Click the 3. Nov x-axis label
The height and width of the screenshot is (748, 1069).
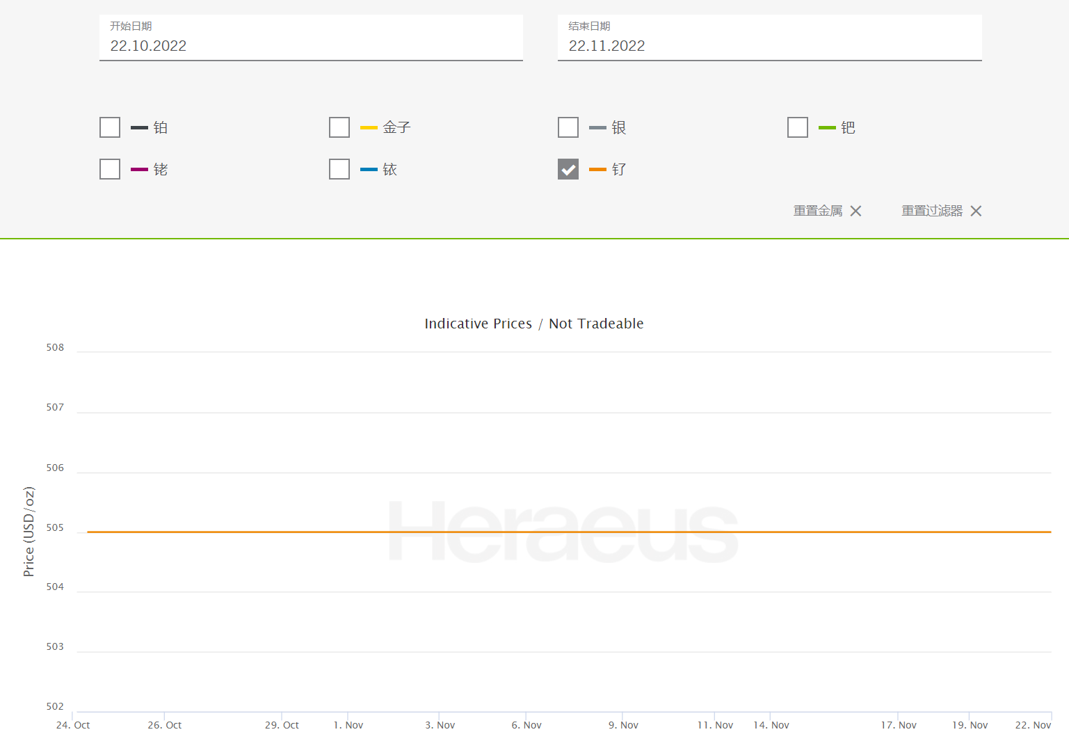point(440,725)
